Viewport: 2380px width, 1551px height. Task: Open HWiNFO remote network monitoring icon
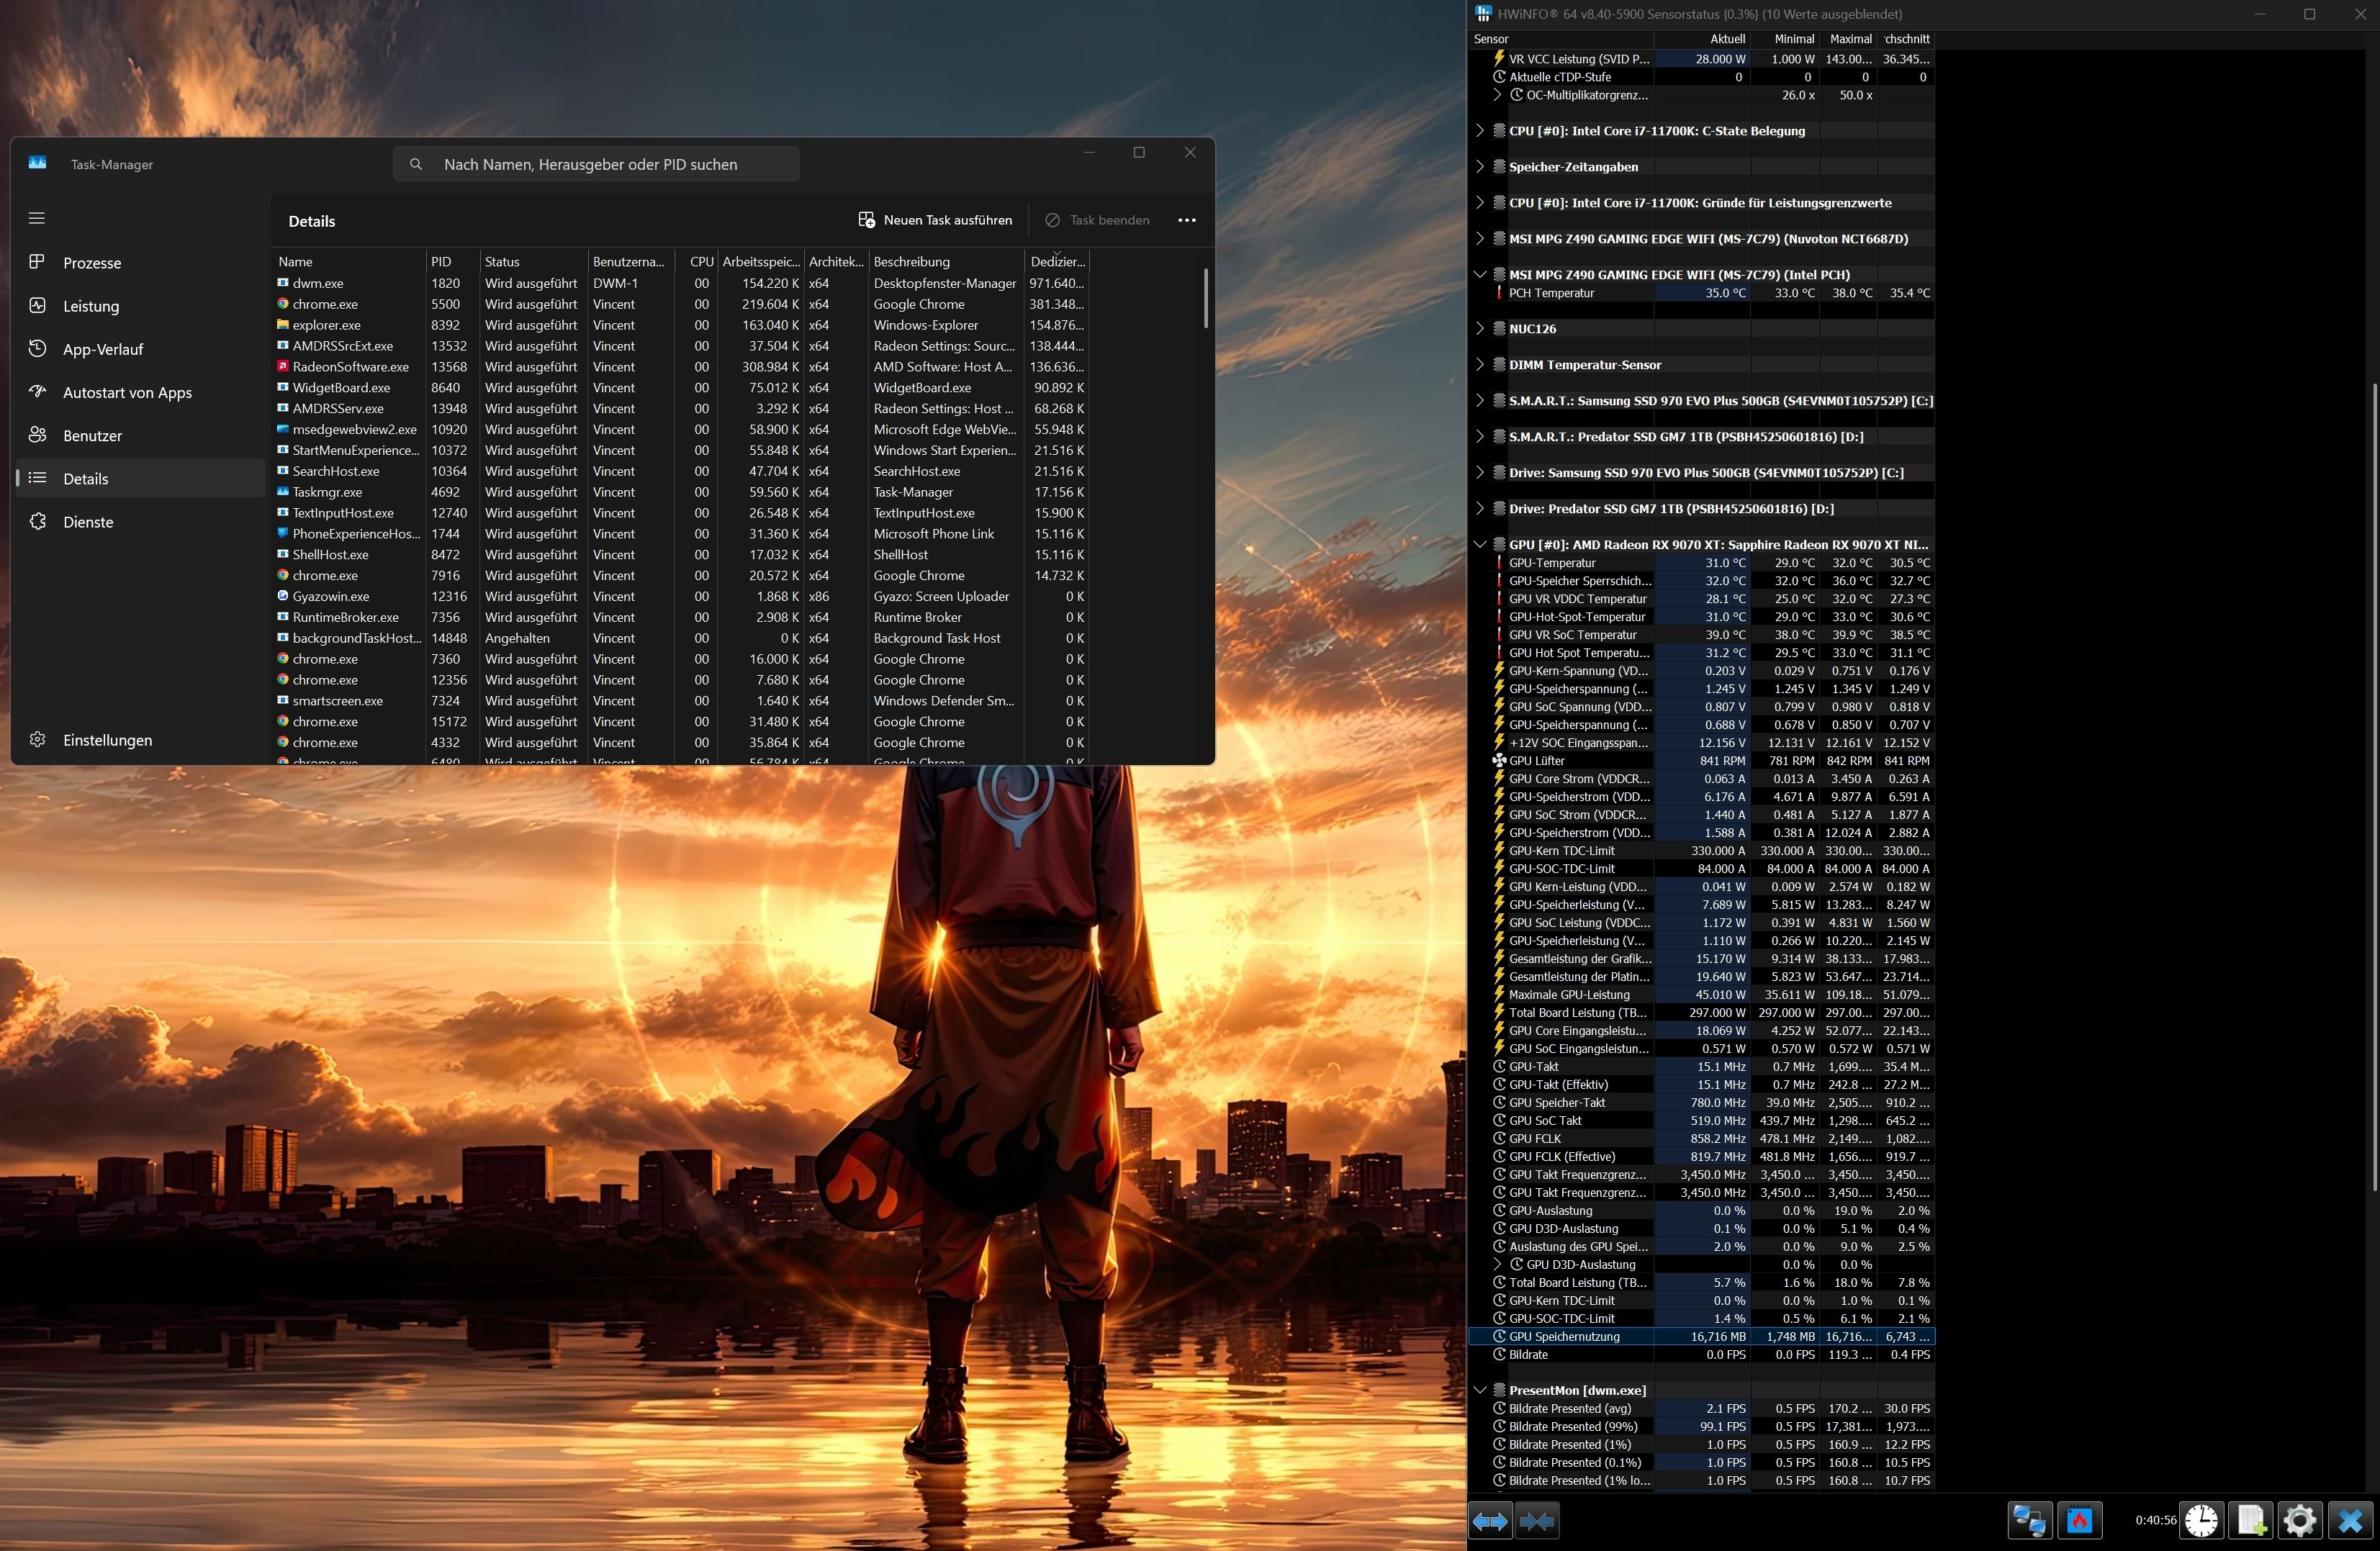coord(2029,1521)
